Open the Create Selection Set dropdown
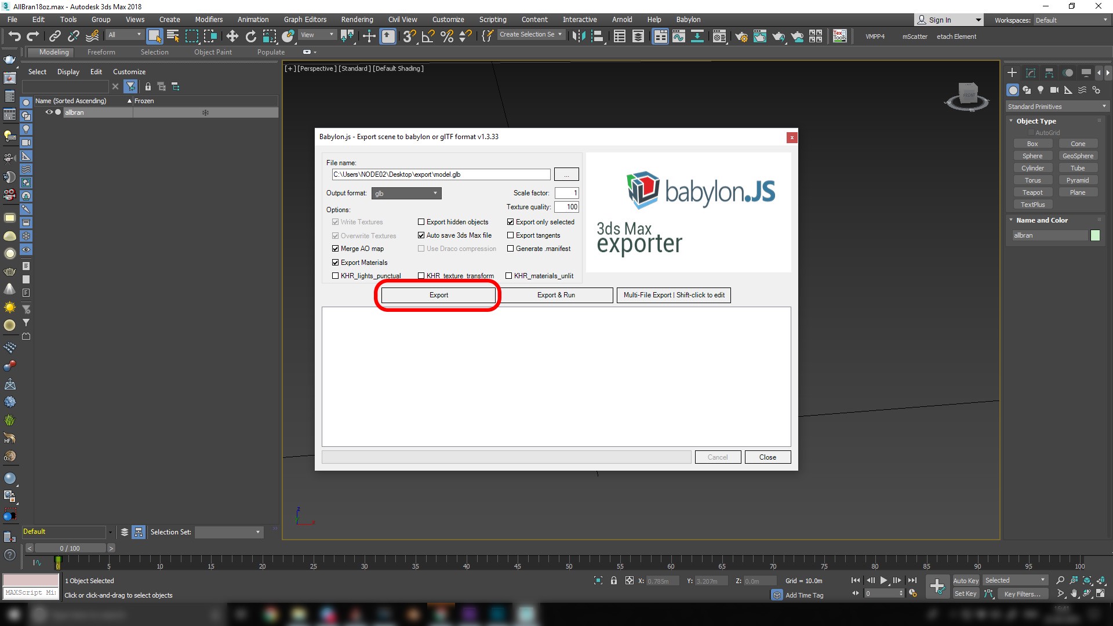1113x626 pixels. (x=530, y=35)
